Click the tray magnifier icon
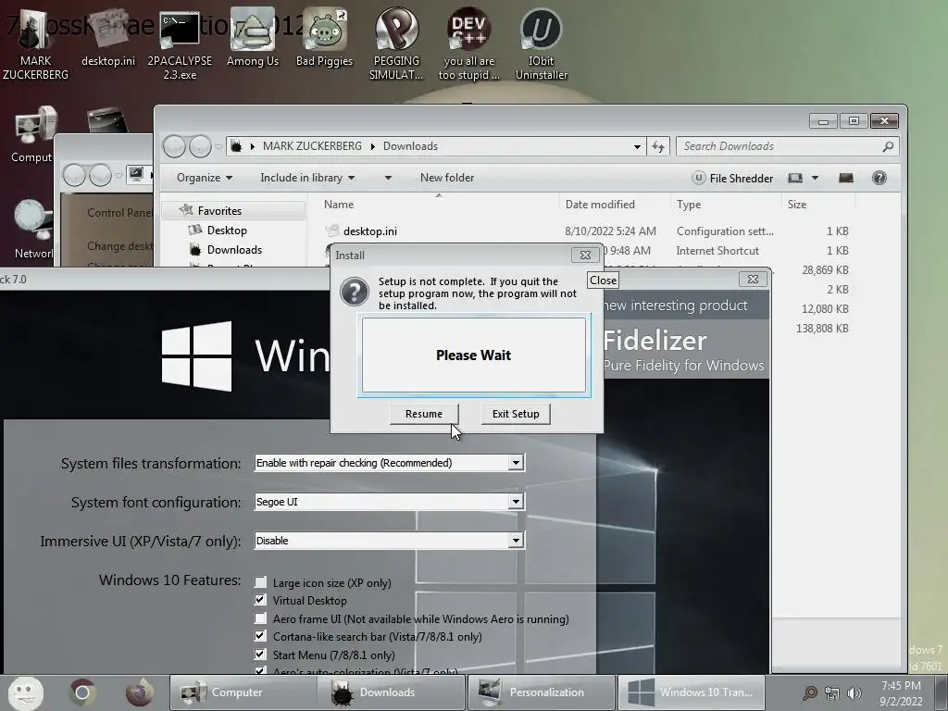948x711 pixels. 809,692
